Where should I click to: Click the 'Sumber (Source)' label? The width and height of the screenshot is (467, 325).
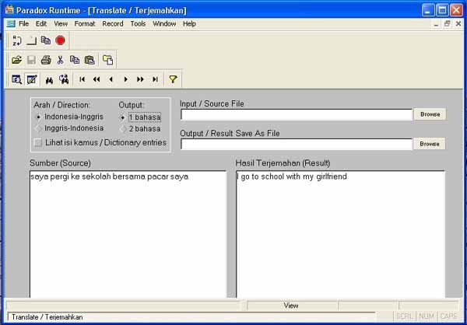[x=60, y=163]
